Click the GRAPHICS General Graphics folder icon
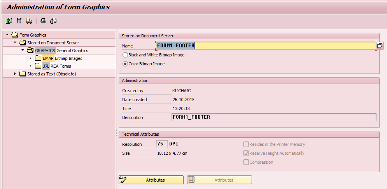The image size is (387, 189). click(x=30, y=51)
